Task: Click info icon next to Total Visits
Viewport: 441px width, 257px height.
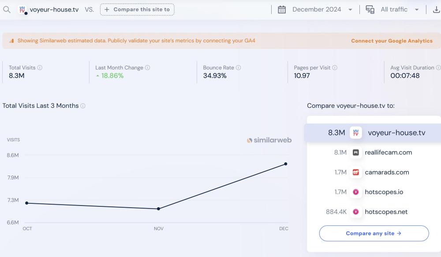Action: click(x=40, y=68)
